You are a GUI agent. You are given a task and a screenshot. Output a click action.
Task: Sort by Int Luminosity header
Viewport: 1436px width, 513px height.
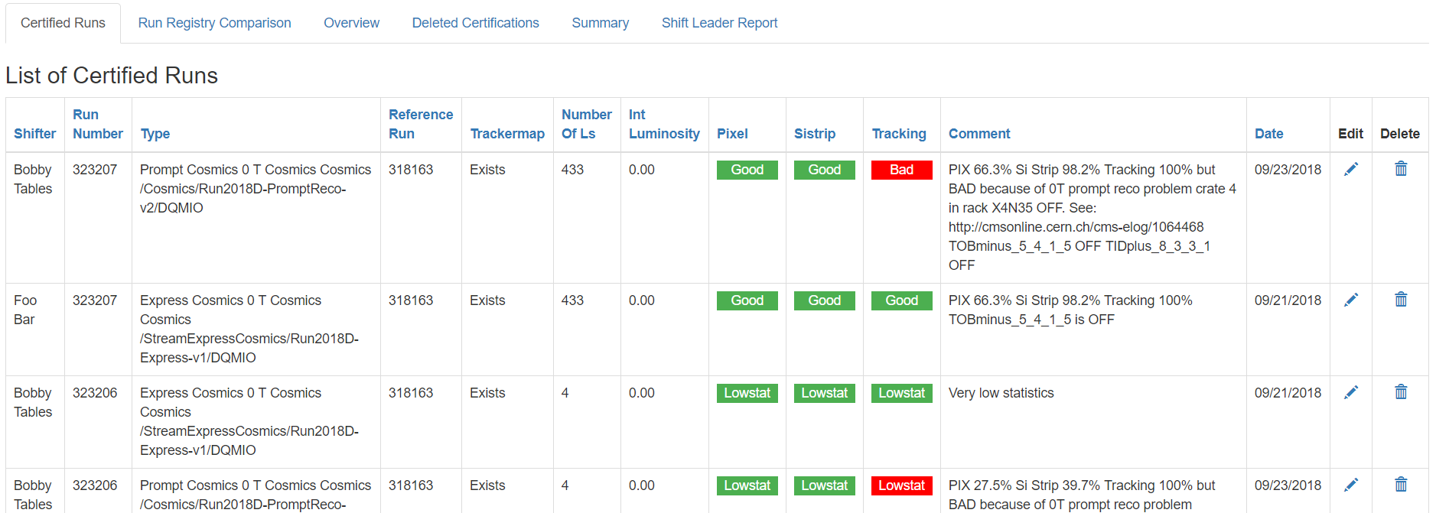tap(664, 124)
